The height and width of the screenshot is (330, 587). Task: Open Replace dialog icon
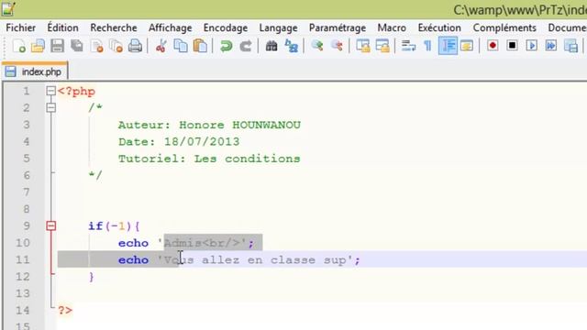point(292,46)
